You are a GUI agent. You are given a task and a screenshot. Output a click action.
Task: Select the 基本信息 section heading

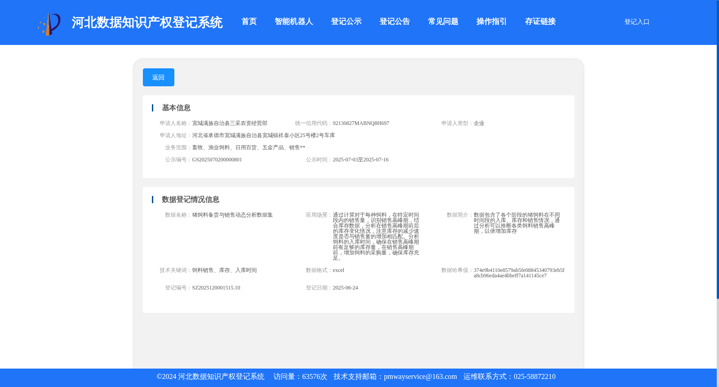point(176,108)
